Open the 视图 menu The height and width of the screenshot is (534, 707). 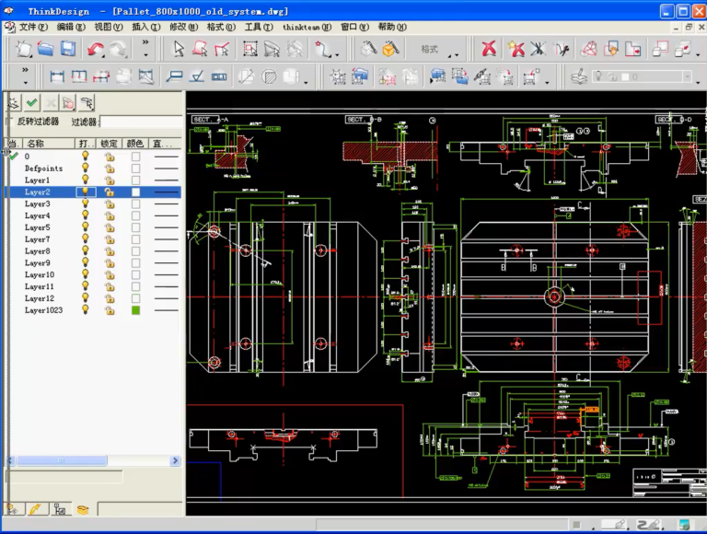coord(109,27)
